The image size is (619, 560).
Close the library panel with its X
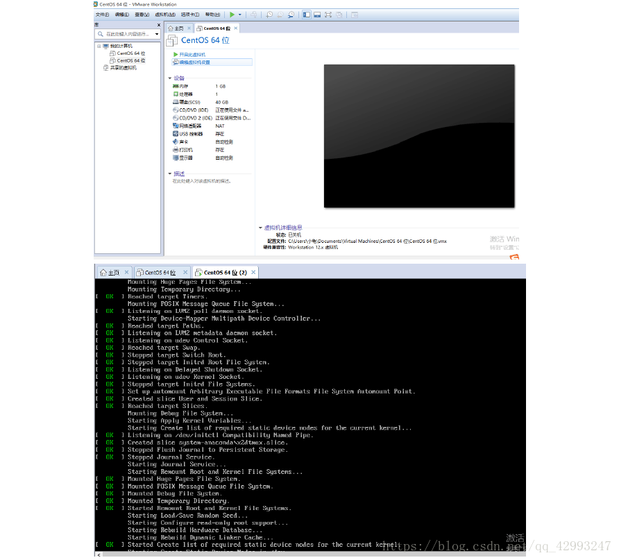point(159,25)
